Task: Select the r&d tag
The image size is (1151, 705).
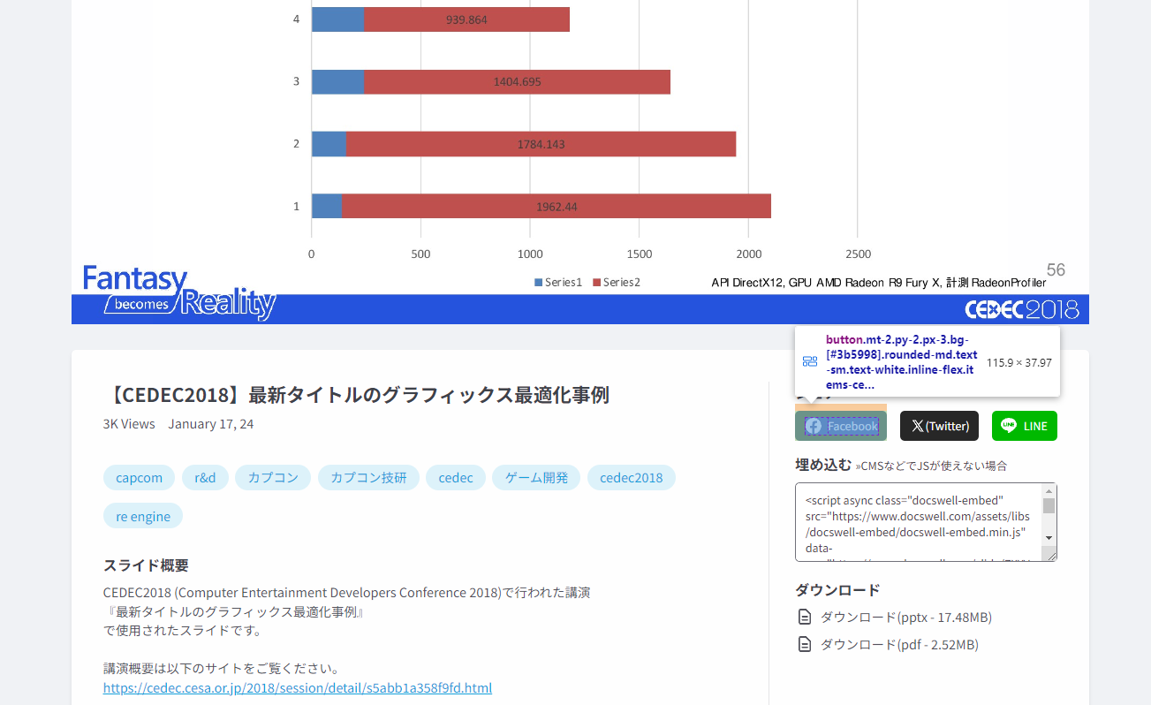Action: tap(205, 478)
